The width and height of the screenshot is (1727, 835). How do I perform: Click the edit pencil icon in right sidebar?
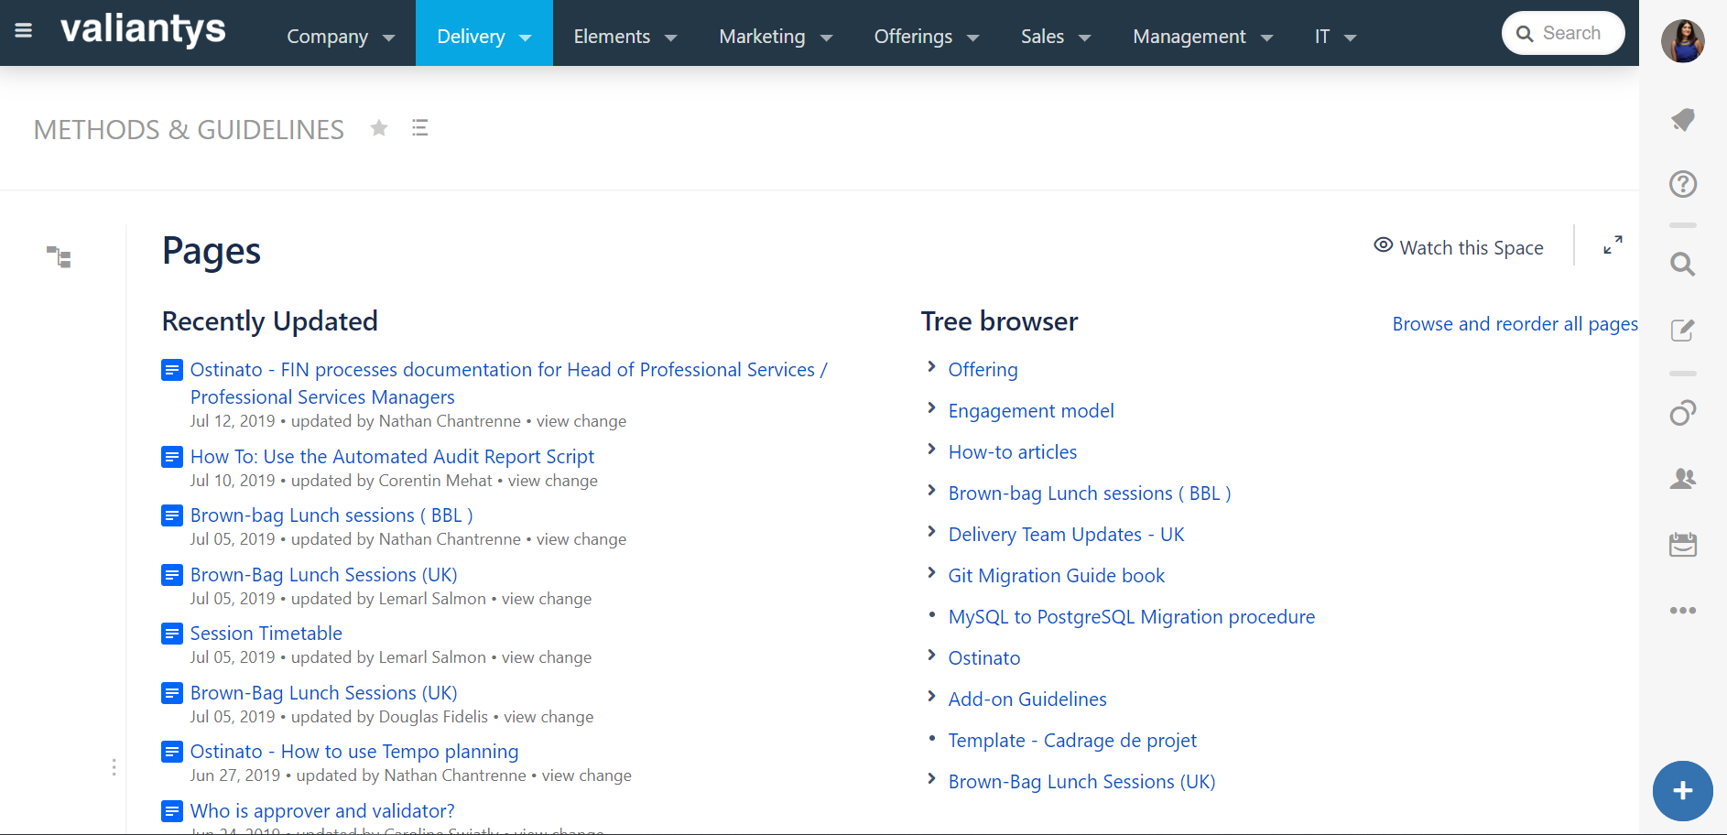tap(1683, 330)
